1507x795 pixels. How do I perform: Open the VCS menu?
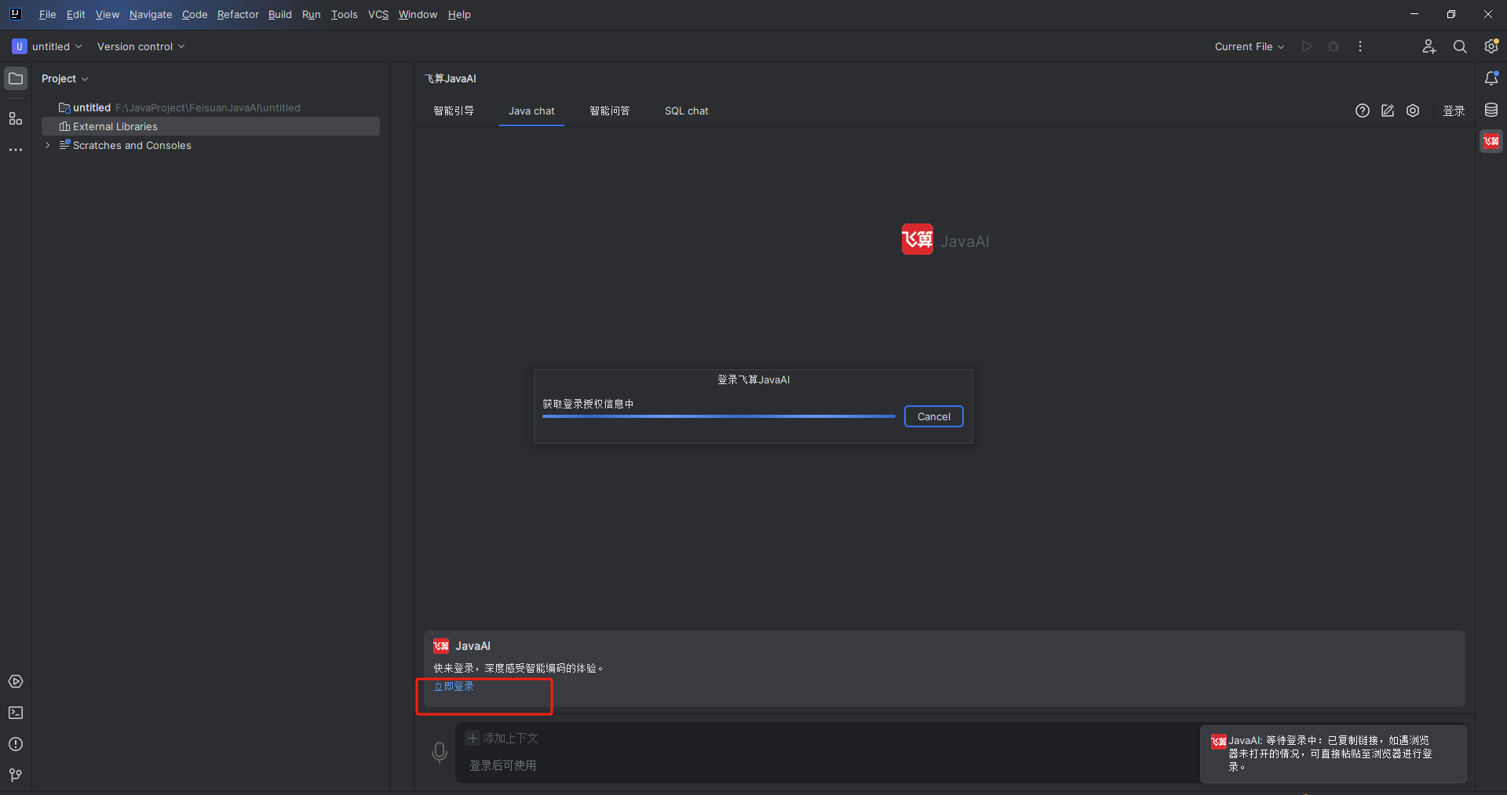tap(378, 14)
